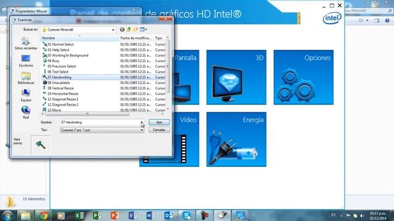Select file 05 Precision Select
Image resolution: width=394 pixels, height=221 pixels.
point(62,66)
